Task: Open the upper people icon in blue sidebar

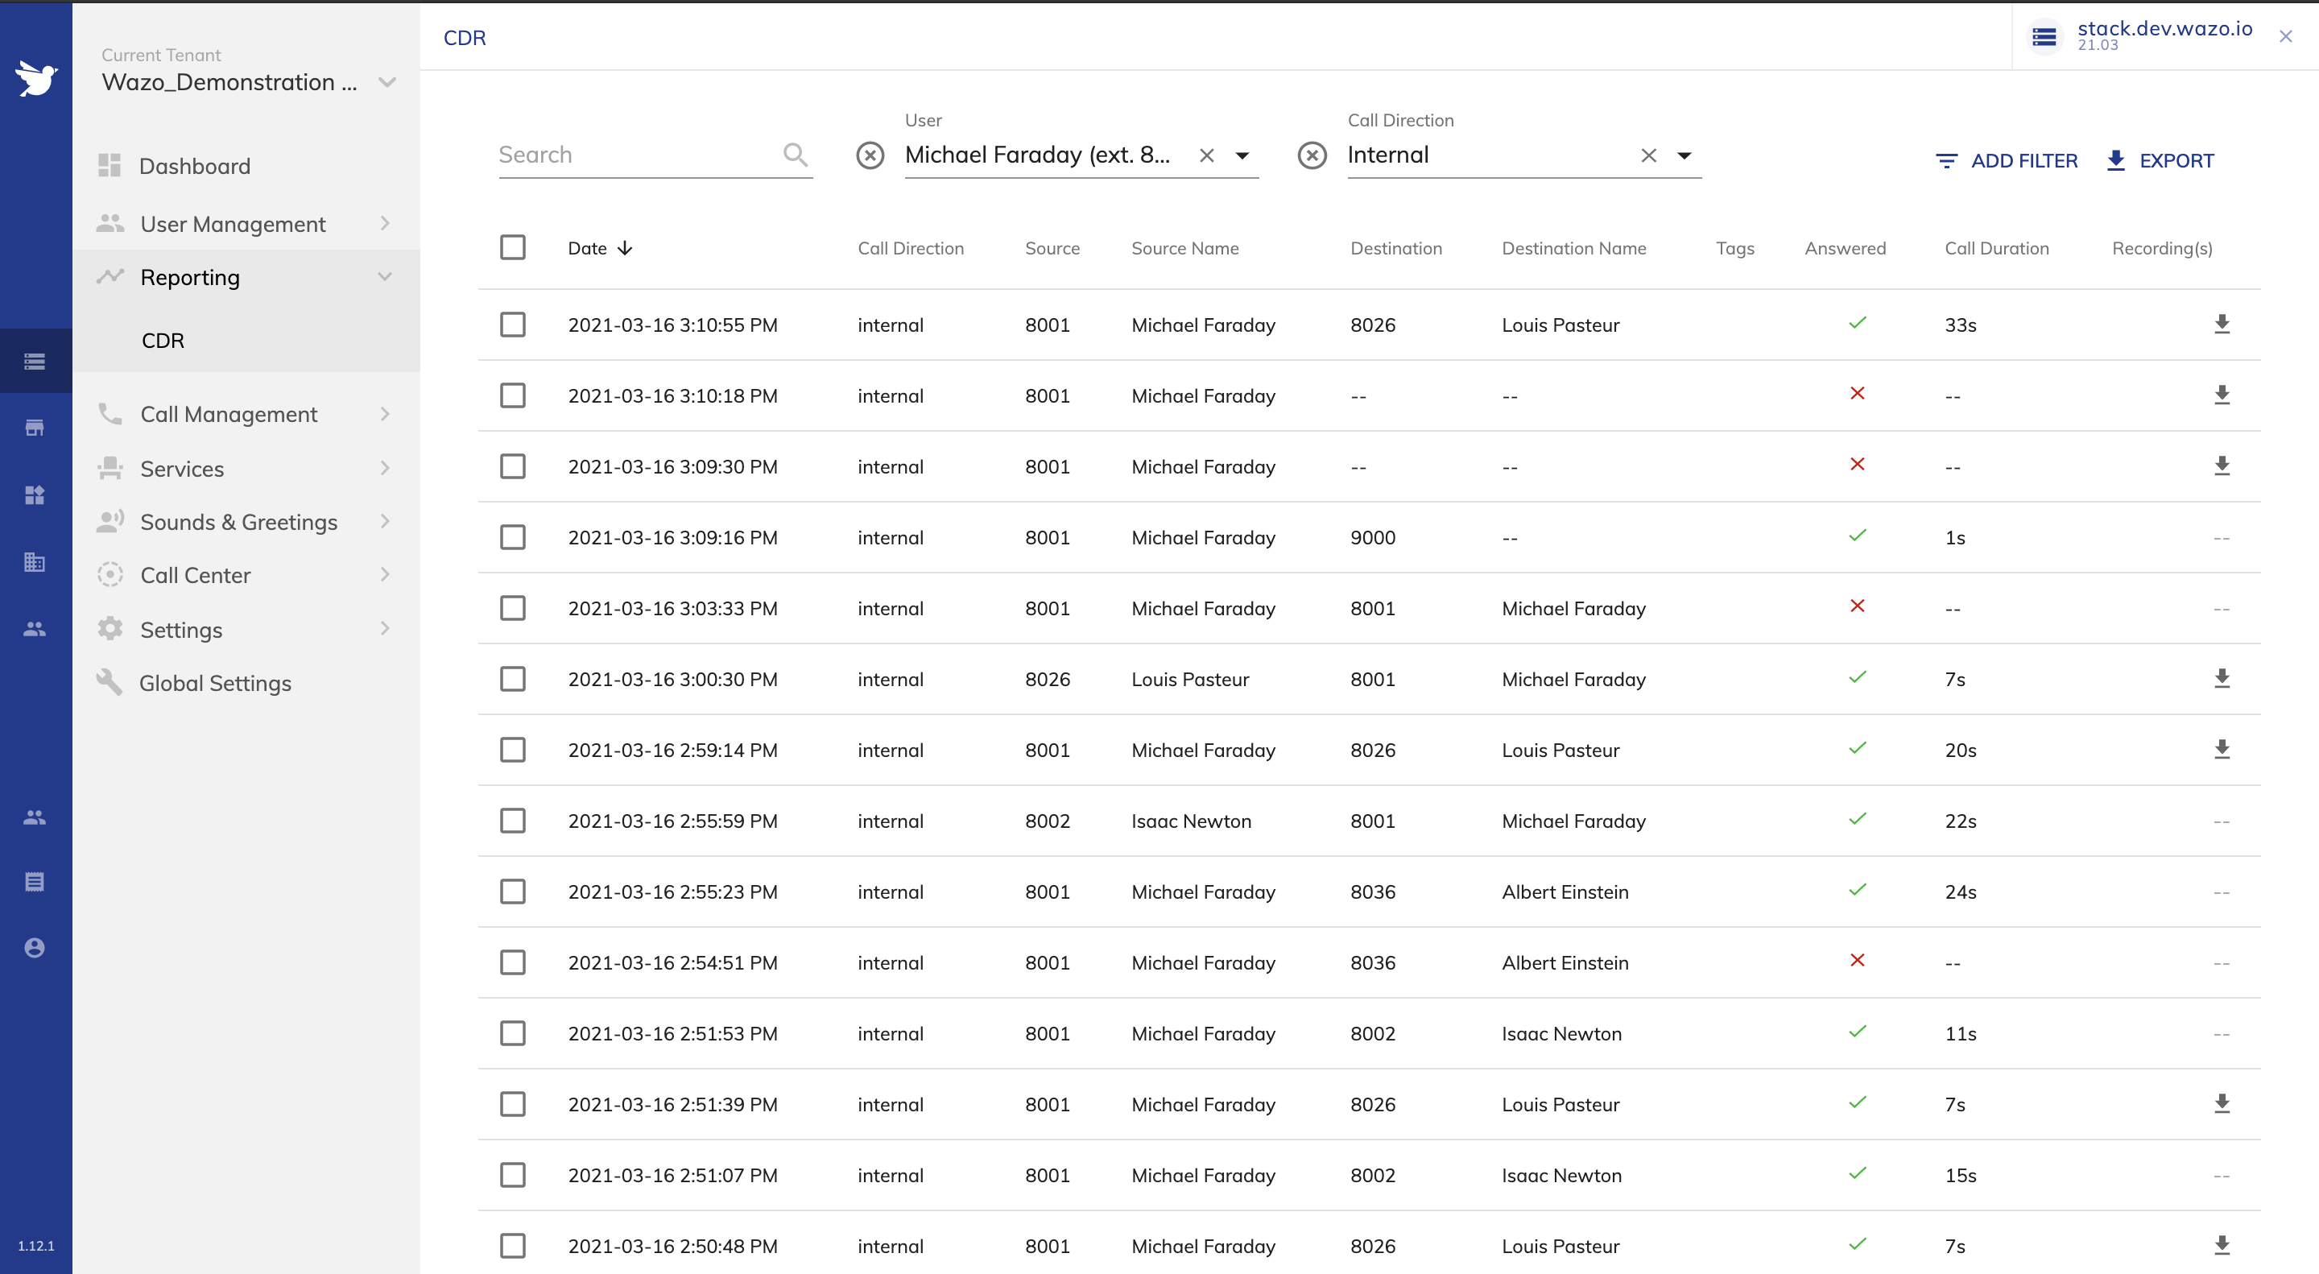Action: pos(35,629)
